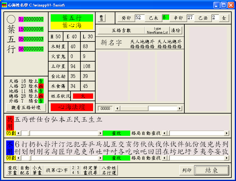Click the code 0500000003 entry
This screenshot has width=236, height=181.
31,39
